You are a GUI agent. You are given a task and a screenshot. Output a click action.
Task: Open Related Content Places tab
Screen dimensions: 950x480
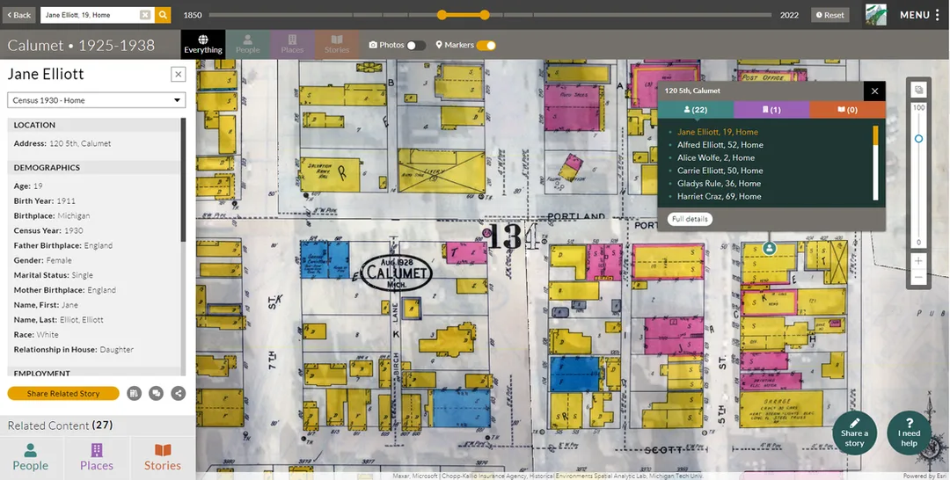pyautogui.click(x=97, y=457)
